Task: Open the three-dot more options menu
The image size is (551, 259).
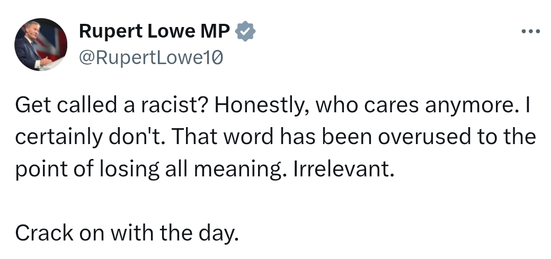Action: 531,32
